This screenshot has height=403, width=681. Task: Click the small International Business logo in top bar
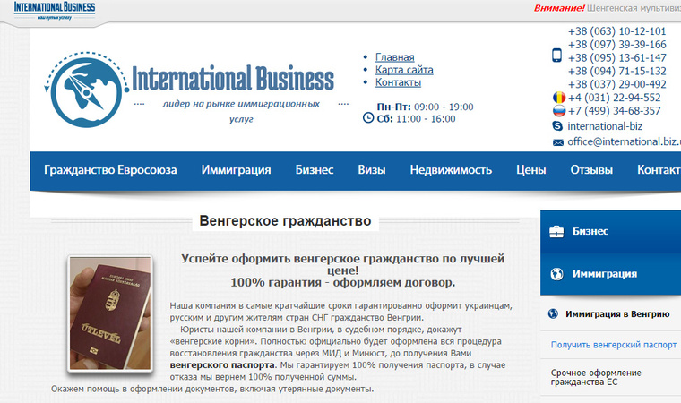(x=55, y=11)
